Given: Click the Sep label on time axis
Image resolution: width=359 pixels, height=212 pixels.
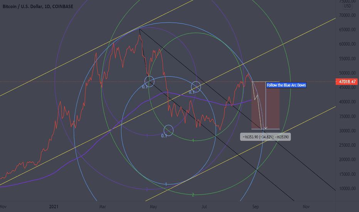Looking at the screenshot, I should coord(255,207).
